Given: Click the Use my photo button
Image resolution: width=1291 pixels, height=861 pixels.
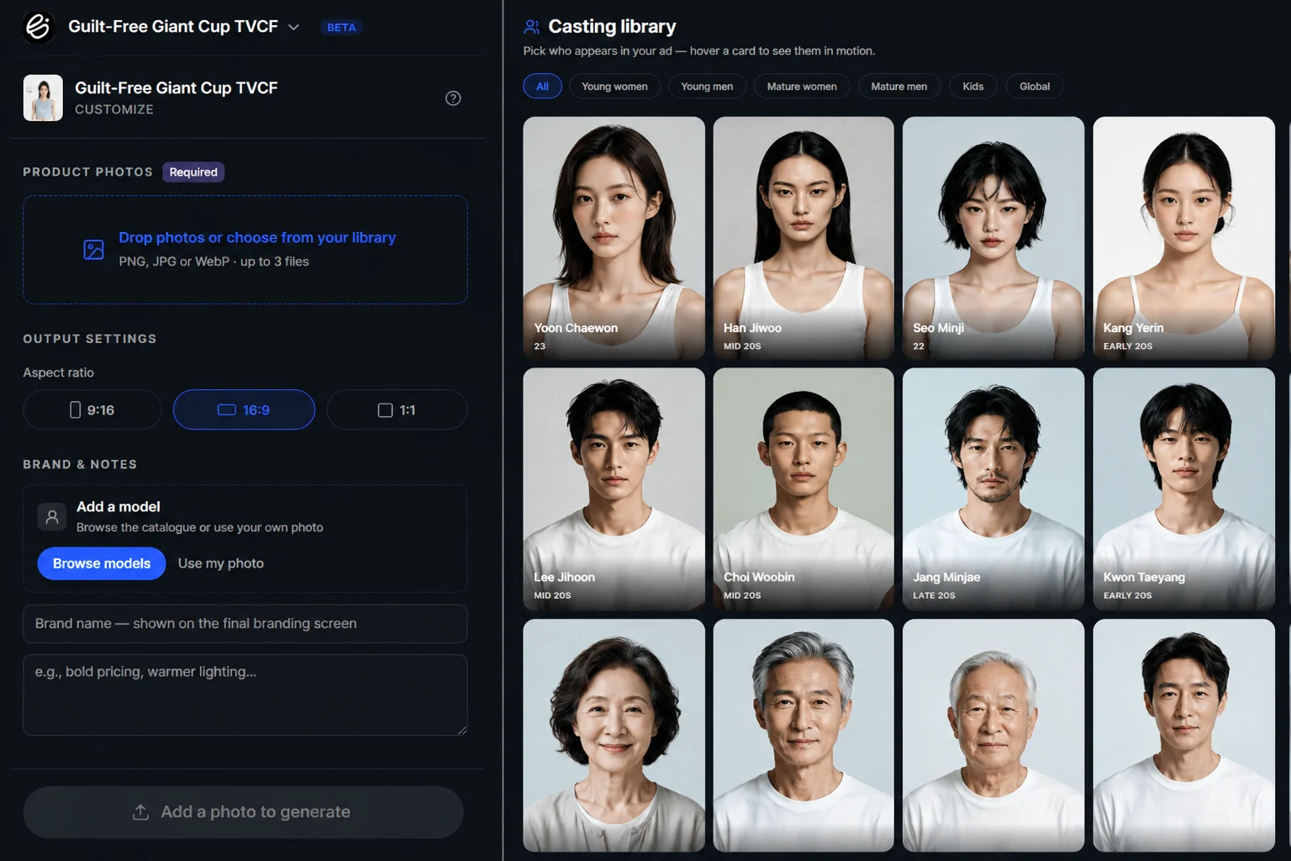Looking at the screenshot, I should click(x=221, y=563).
